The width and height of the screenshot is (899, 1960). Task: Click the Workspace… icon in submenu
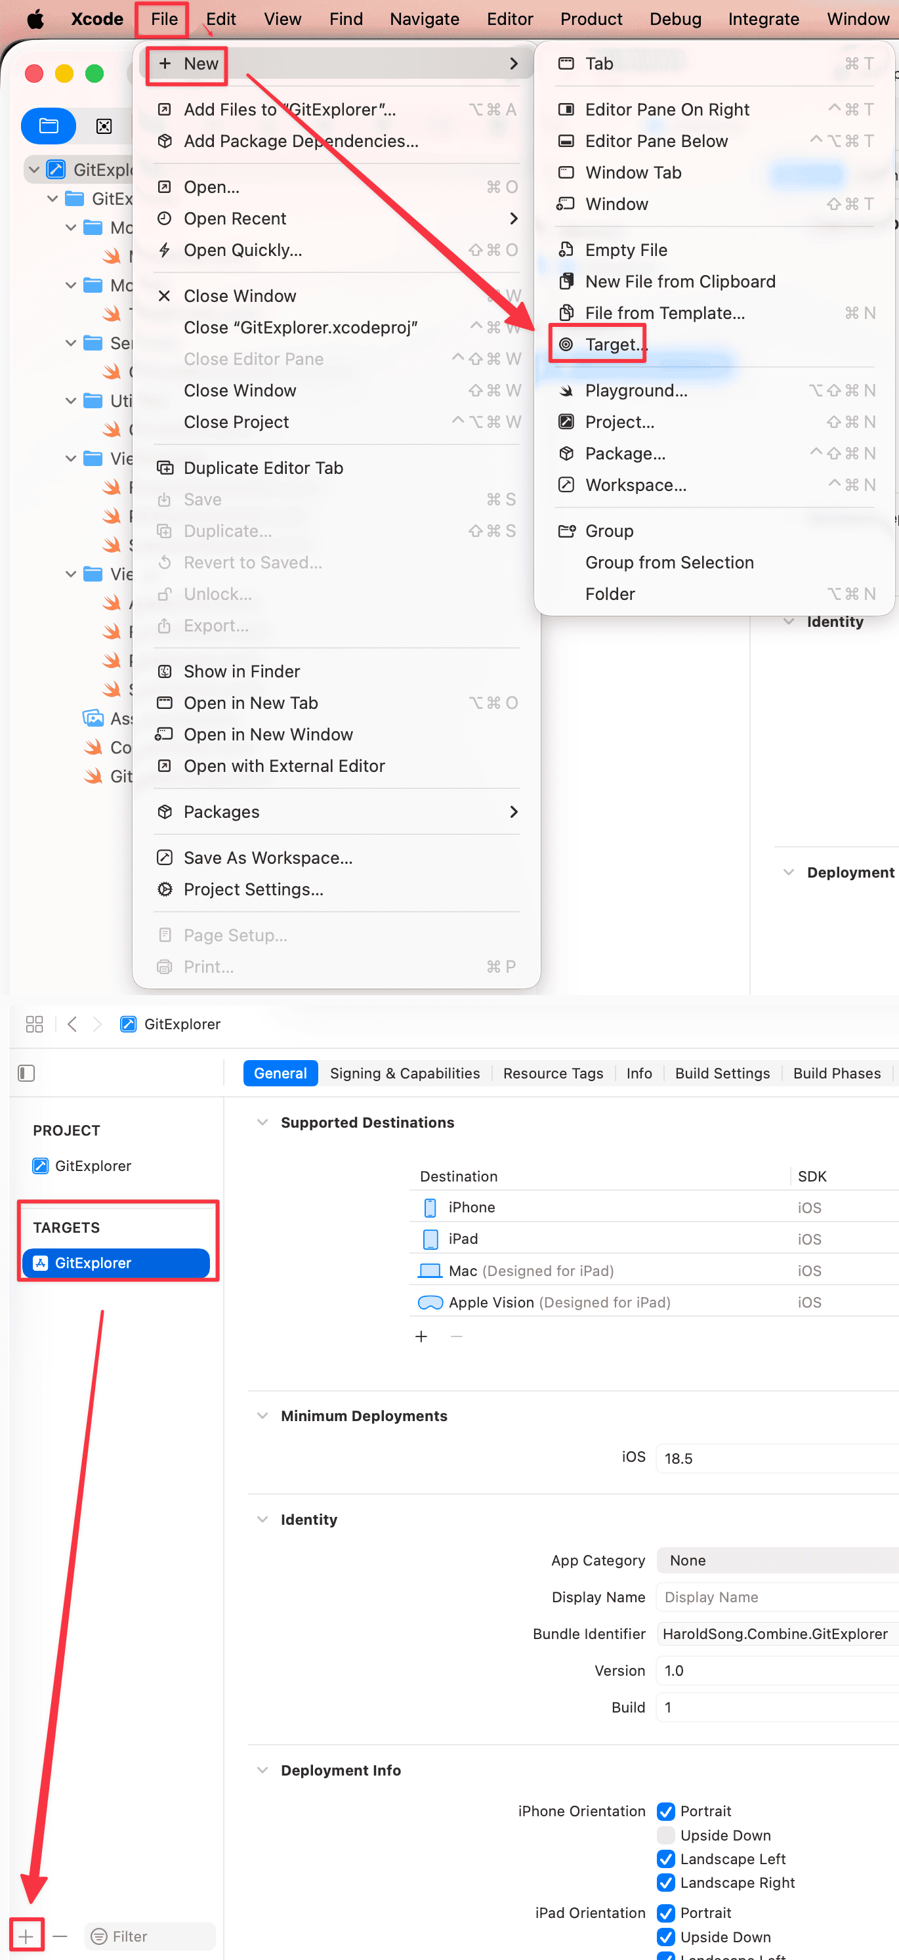tap(566, 484)
